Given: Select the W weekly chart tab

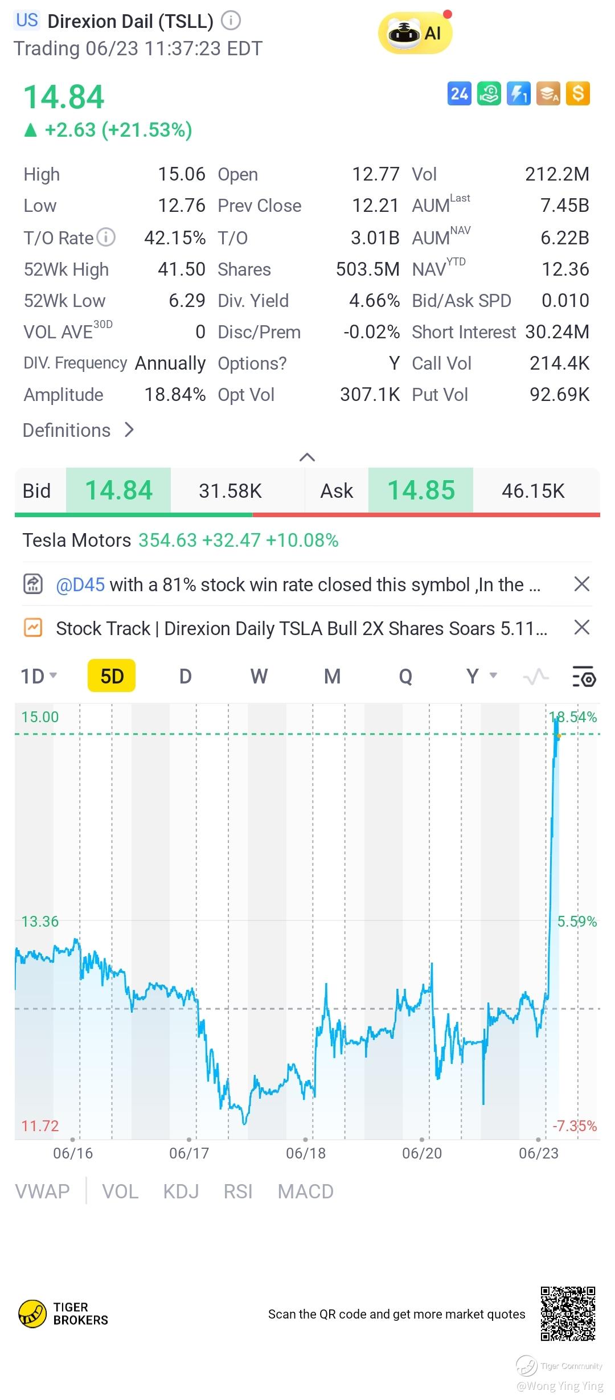Looking at the screenshot, I should click(x=259, y=677).
